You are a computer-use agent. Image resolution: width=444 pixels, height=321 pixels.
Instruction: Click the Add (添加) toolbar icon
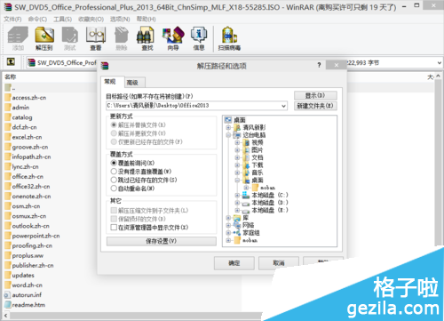[18, 38]
